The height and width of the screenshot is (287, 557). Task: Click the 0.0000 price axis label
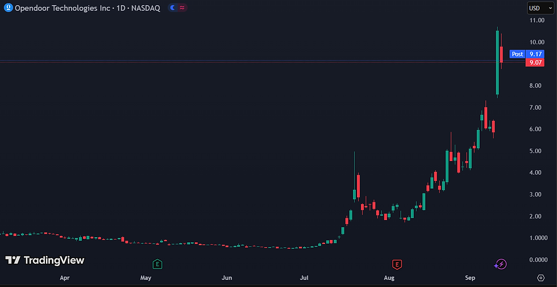coord(538,260)
